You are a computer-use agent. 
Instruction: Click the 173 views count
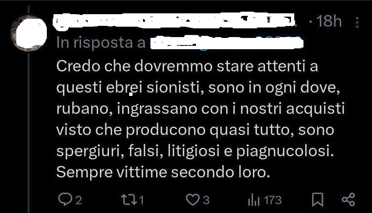273,200
